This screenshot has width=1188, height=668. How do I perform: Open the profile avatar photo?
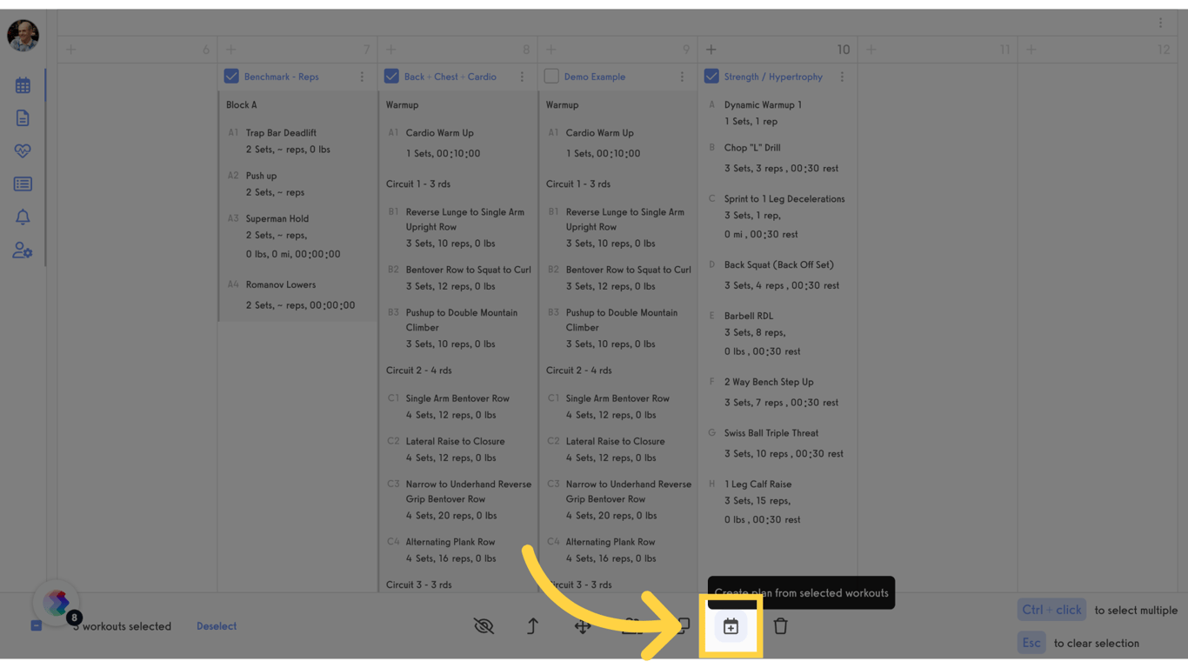(23, 36)
